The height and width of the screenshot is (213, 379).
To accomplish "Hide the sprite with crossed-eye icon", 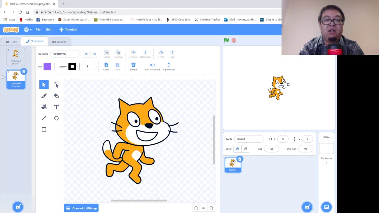I will [245, 149].
